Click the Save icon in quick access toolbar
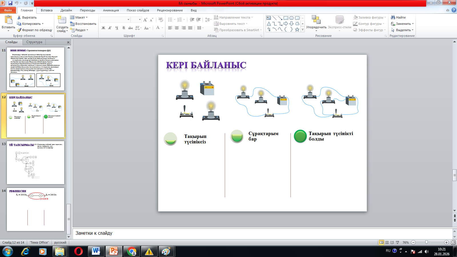 pos(10,3)
